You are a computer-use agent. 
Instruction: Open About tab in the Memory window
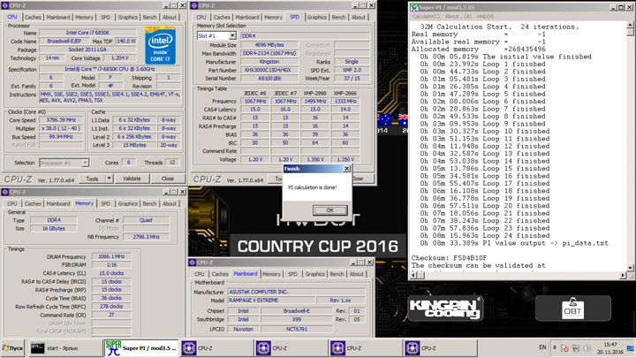coord(170,203)
